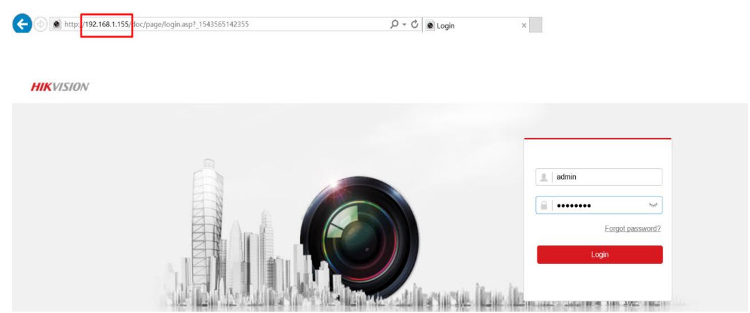This screenshot has height=313, width=750.
Task: Refresh the page with the reload icon
Action: [414, 24]
